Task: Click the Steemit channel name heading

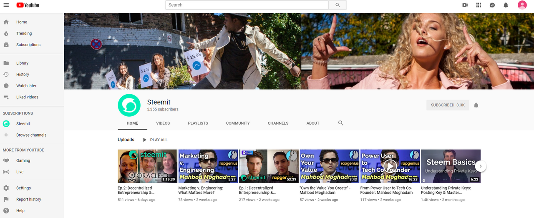Action: point(159,102)
